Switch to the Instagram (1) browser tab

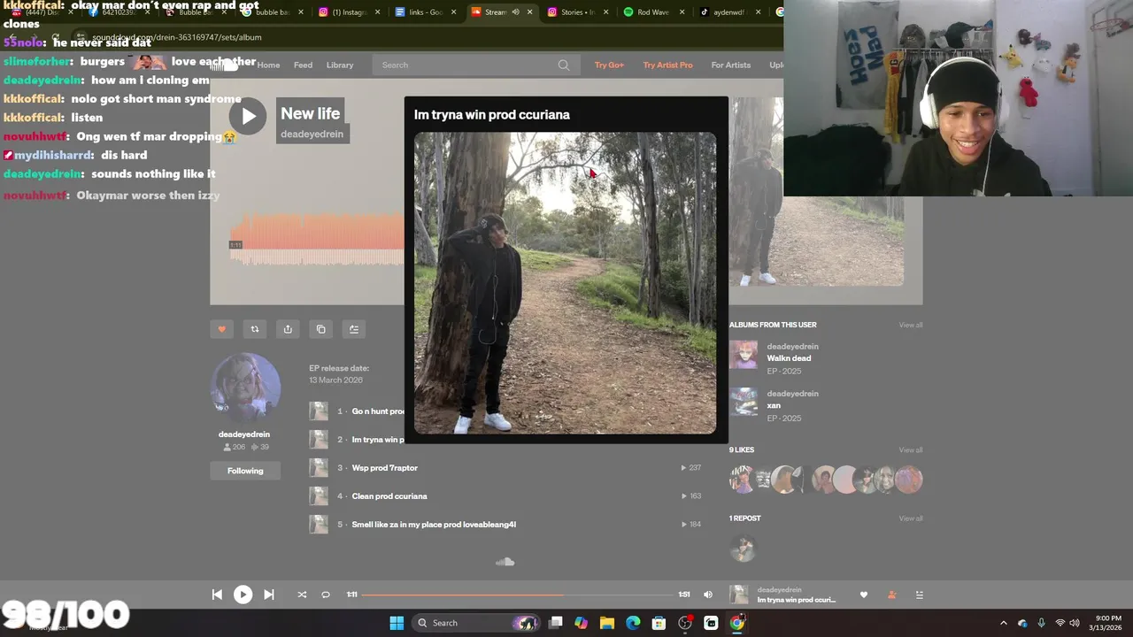point(343,12)
